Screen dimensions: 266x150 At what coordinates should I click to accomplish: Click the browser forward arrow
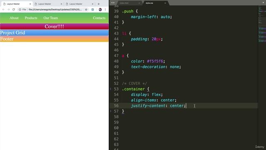click(8, 10)
